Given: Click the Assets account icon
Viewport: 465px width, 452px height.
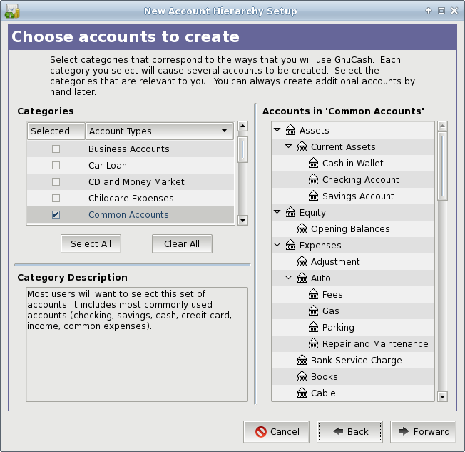Looking at the screenshot, I should 290,130.
